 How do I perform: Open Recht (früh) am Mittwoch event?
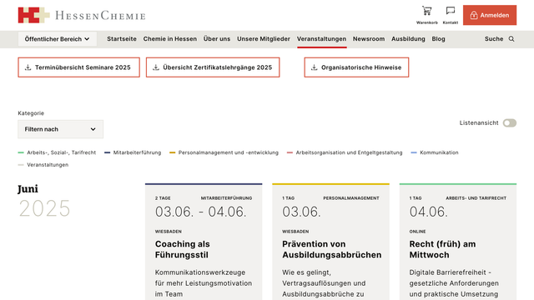[442, 249]
